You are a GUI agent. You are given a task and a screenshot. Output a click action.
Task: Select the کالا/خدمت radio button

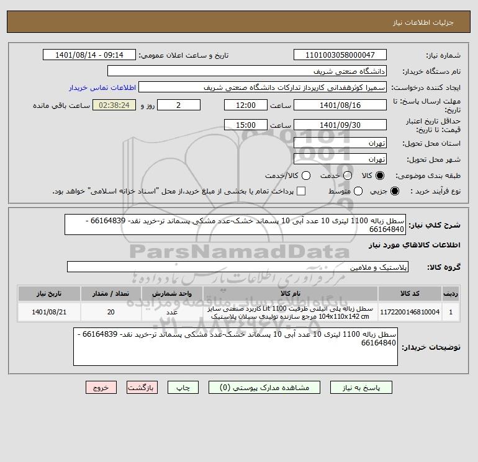click(306, 175)
